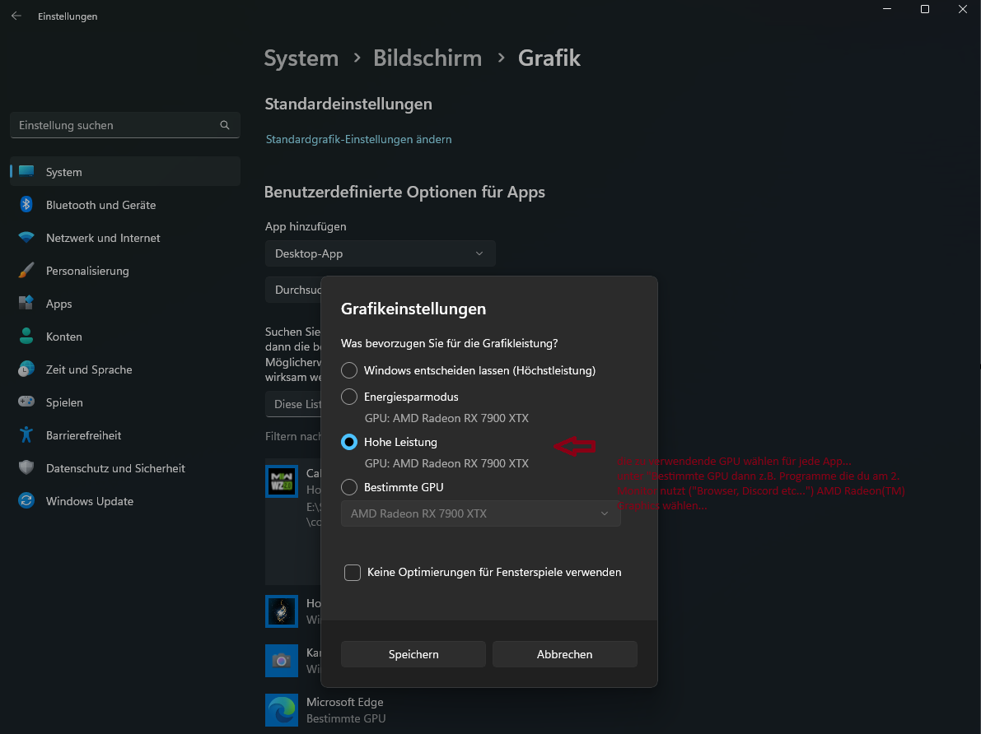Click the search magnifier icon
The width and height of the screenshot is (981, 734).
(x=225, y=125)
